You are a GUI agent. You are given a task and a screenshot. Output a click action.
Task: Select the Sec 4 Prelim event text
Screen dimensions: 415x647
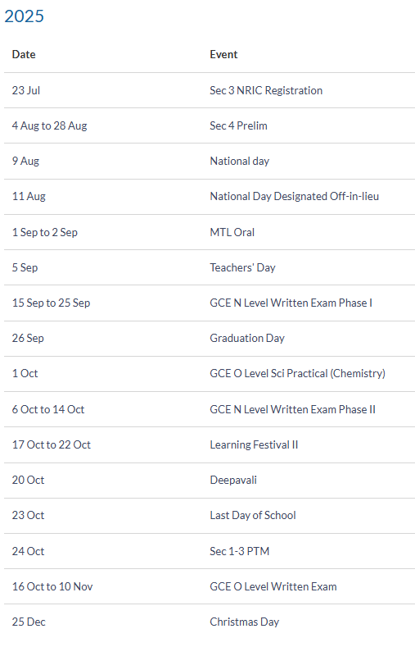tap(238, 125)
